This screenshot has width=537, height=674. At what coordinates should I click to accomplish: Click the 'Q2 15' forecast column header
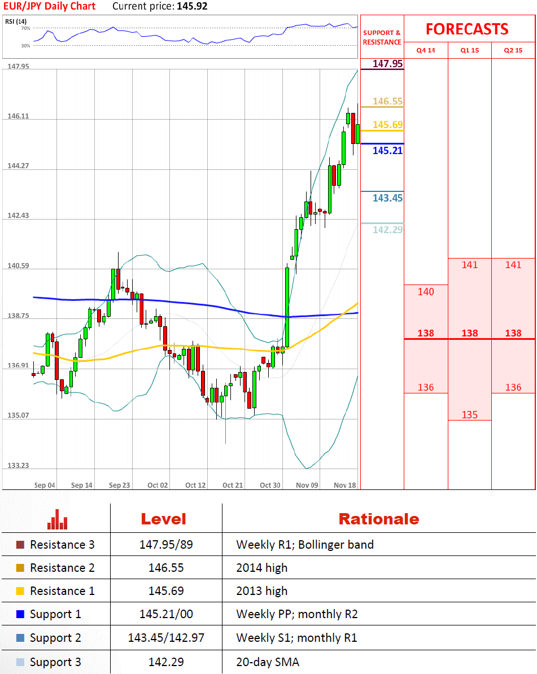tap(513, 50)
